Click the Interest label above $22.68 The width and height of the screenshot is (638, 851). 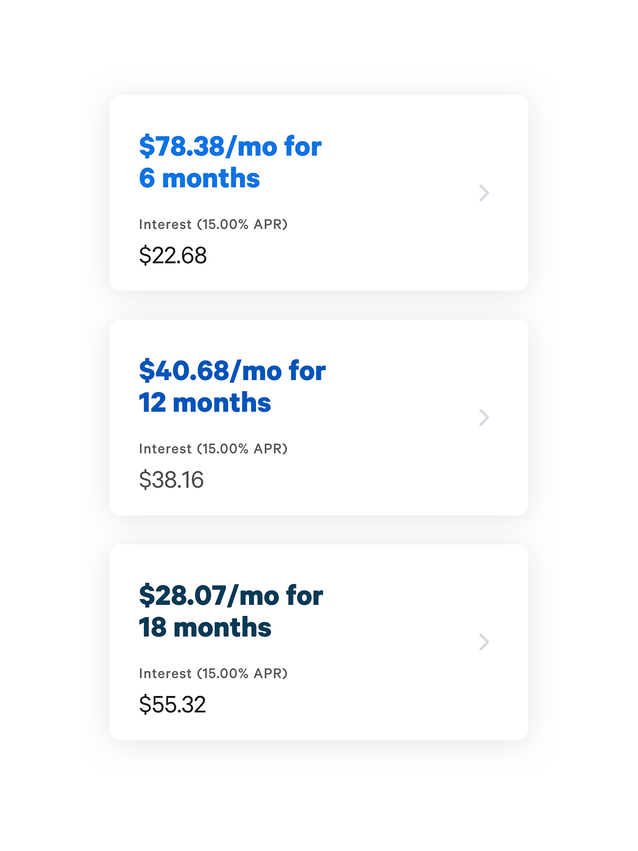(x=165, y=224)
